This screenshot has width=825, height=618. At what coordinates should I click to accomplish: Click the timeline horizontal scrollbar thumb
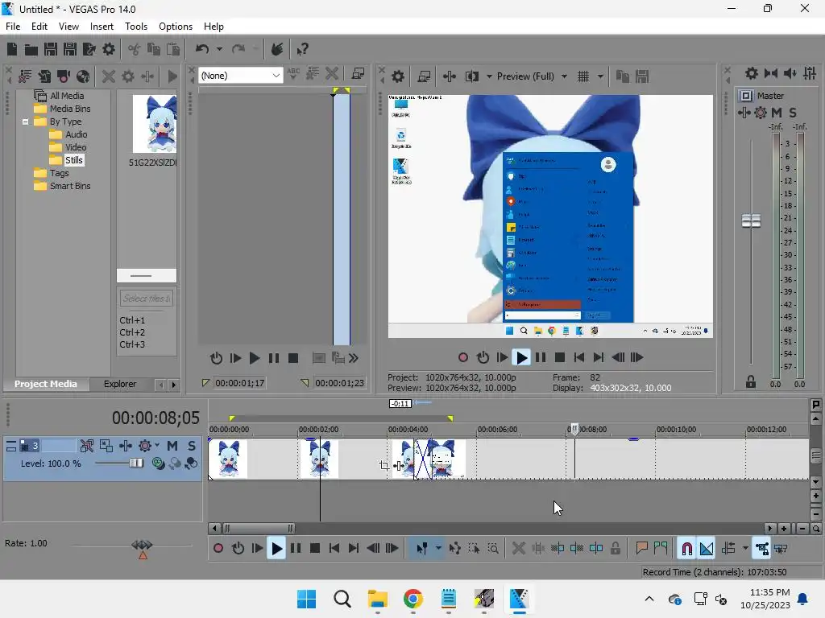(x=258, y=529)
